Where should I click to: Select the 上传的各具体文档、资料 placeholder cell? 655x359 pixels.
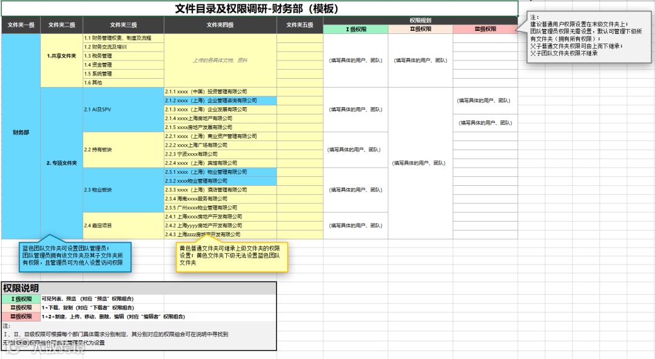click(x=220, y=61)
